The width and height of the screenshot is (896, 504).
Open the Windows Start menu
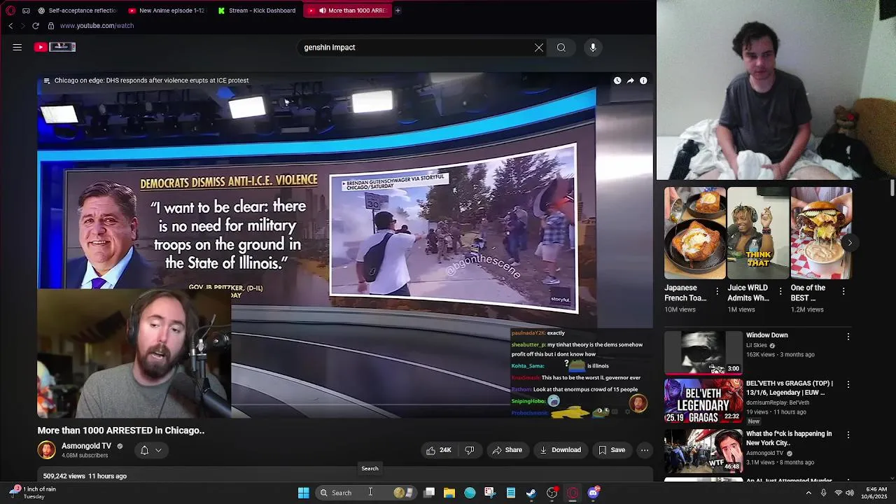click(303, 493)
